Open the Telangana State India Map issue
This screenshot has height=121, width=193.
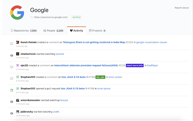[94, 42]
